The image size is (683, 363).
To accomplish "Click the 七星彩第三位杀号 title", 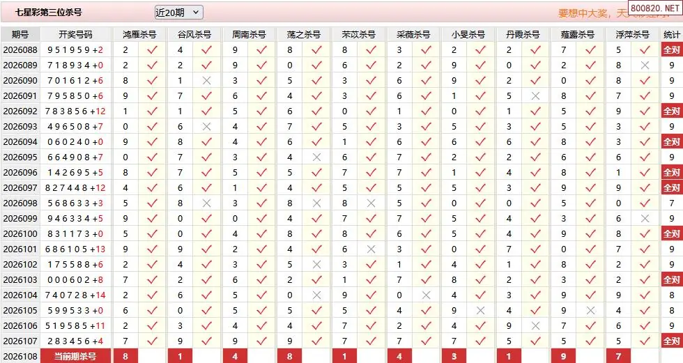I will point(48,12).
